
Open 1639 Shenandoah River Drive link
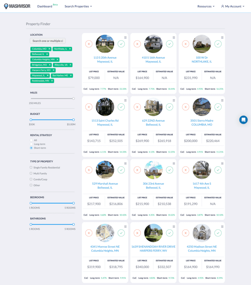153,249
